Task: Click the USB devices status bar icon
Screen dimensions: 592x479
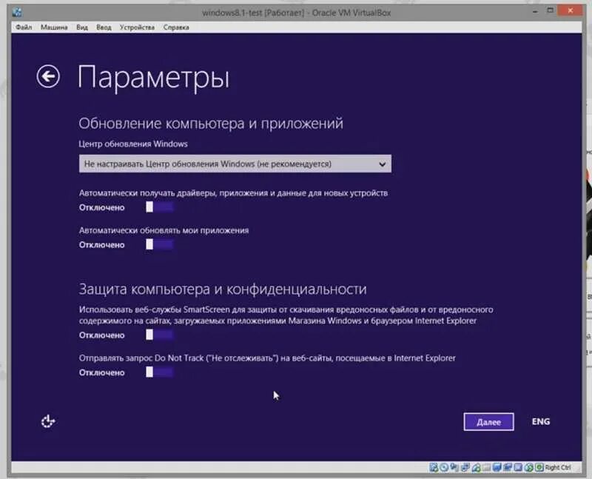Action: (x=477, y=468)
